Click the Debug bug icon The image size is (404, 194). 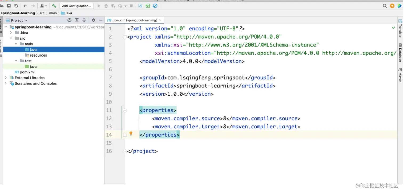click(106, 6)
